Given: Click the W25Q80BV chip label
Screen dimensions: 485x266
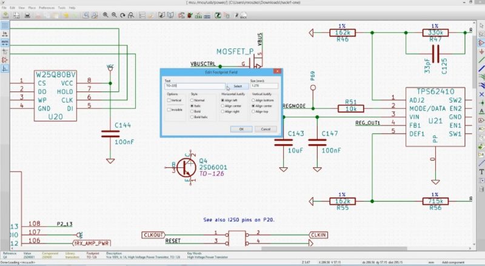Looking at the screenshot, I should pyautogui.click(x=55, y=75).
